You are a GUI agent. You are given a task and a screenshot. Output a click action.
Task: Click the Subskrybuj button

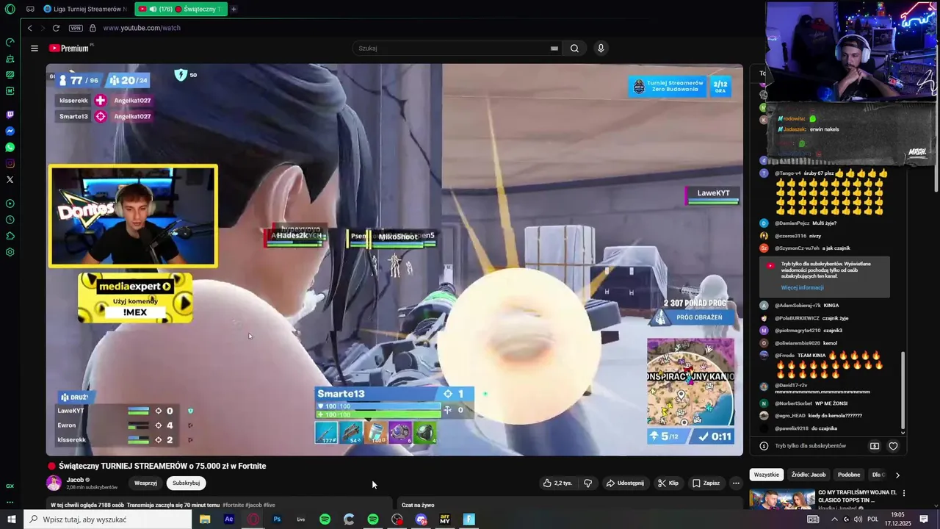186,483
